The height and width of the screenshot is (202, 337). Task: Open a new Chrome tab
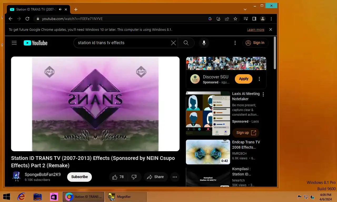coord(76,9)
